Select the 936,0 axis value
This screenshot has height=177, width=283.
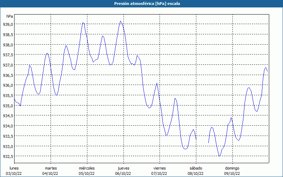8,85
